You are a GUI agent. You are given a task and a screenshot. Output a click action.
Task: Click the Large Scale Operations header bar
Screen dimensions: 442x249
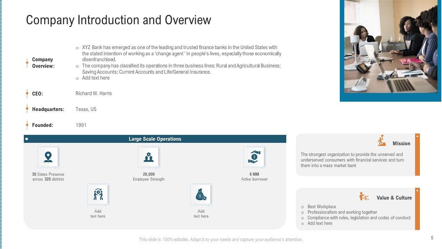click(x=155, y=139)
